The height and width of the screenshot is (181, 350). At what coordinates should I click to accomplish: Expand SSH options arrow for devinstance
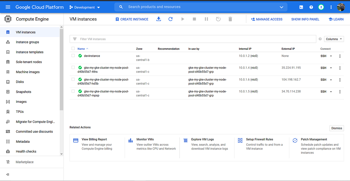(331, 56)
